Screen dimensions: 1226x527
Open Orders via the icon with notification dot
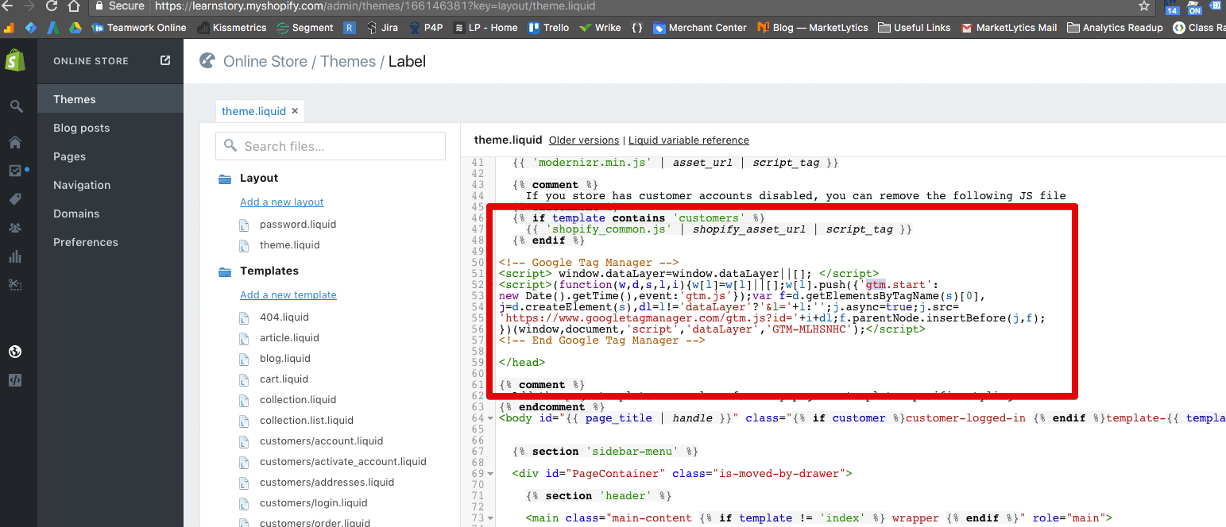16,171
